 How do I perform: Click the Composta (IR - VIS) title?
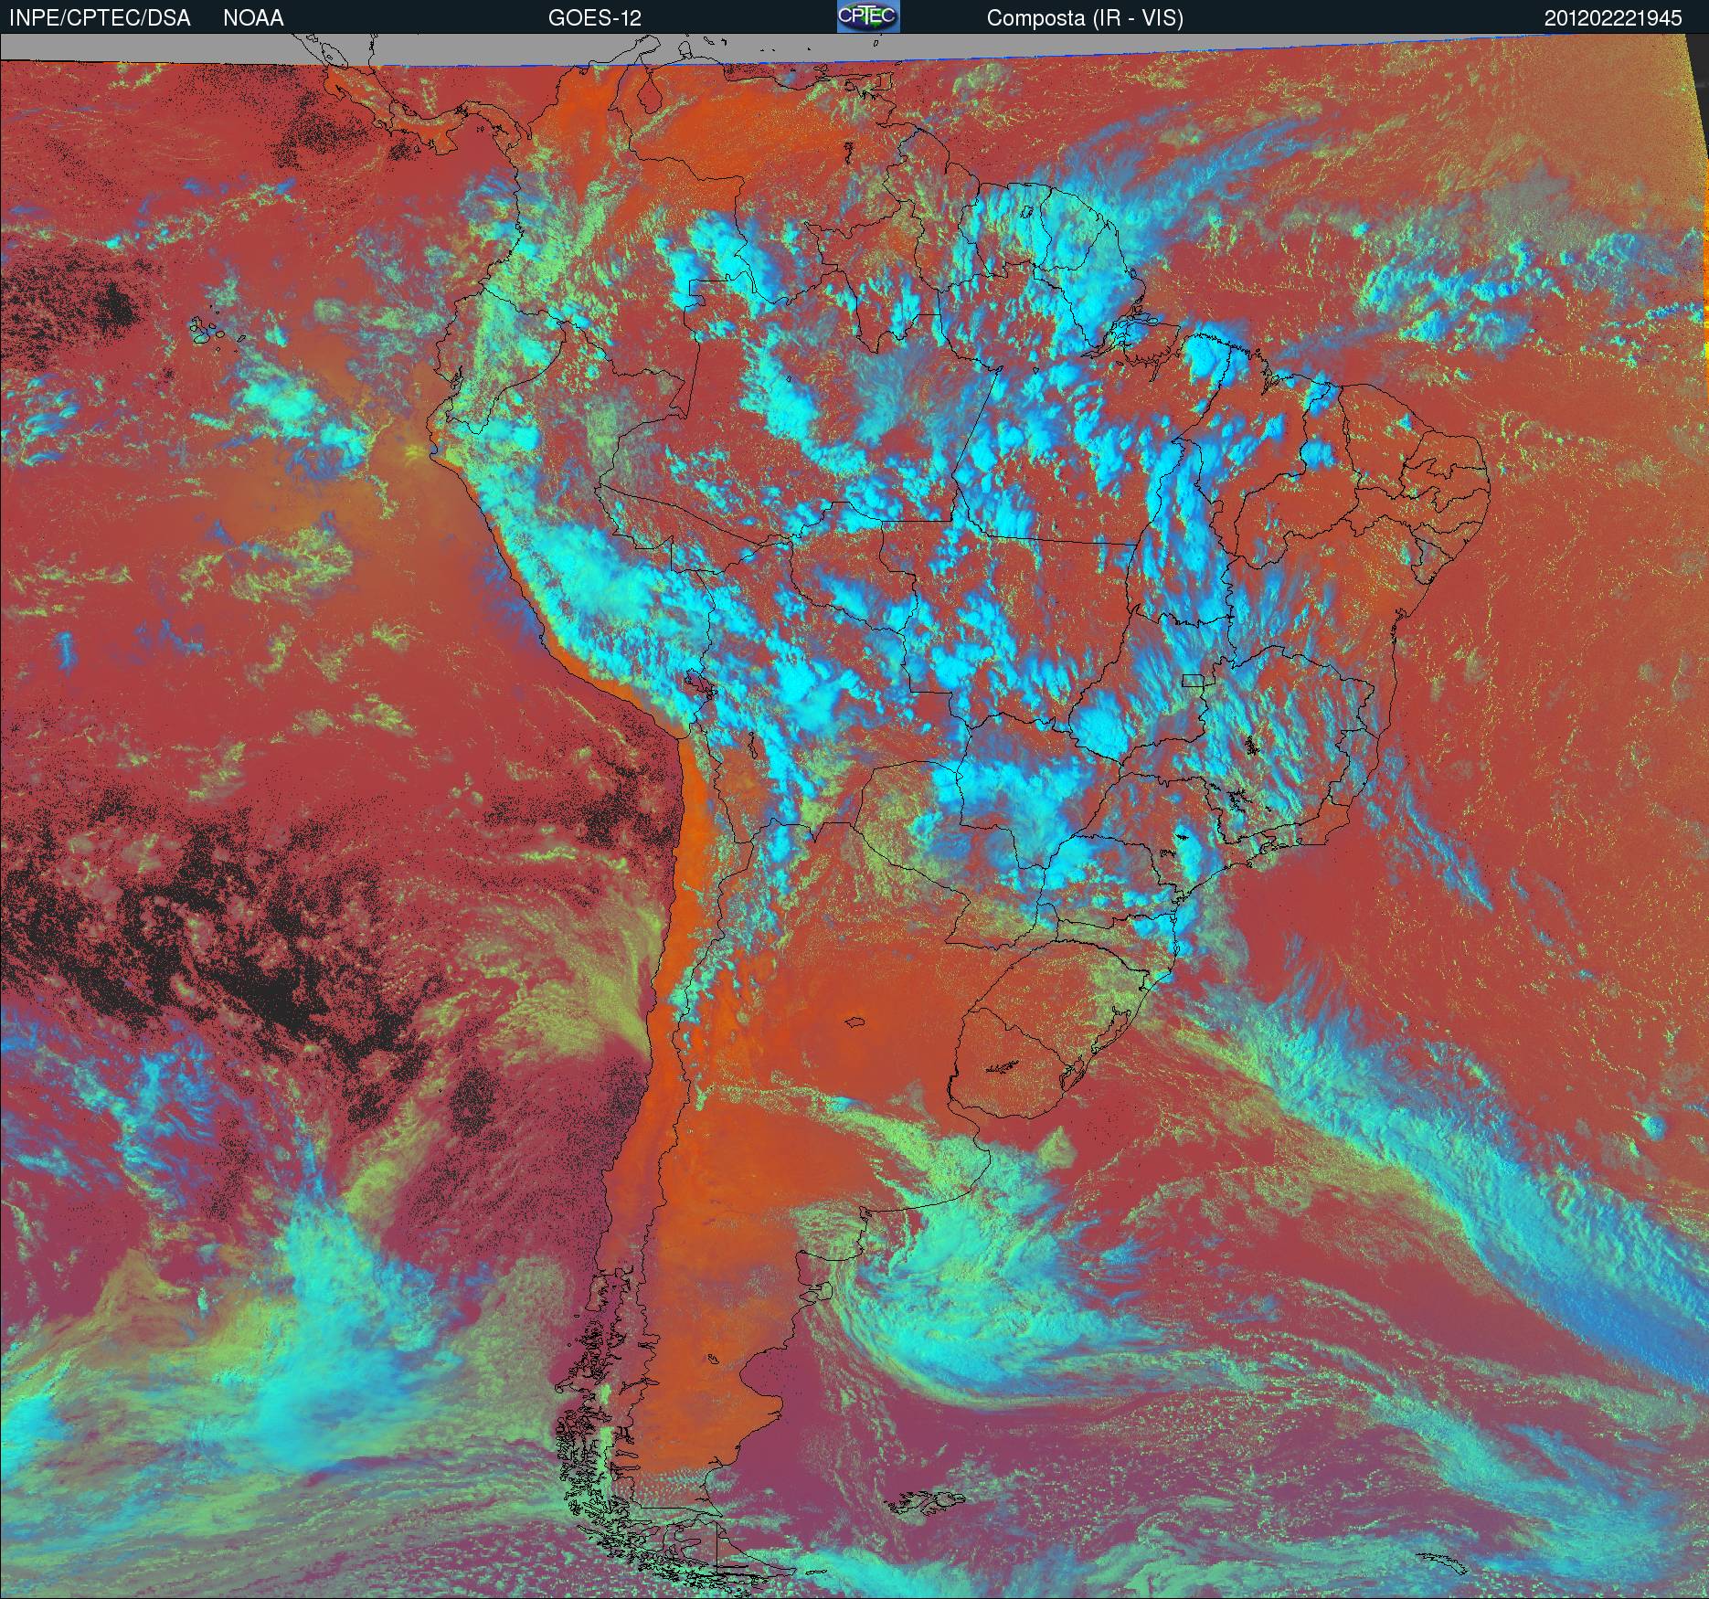[1085, 18]
